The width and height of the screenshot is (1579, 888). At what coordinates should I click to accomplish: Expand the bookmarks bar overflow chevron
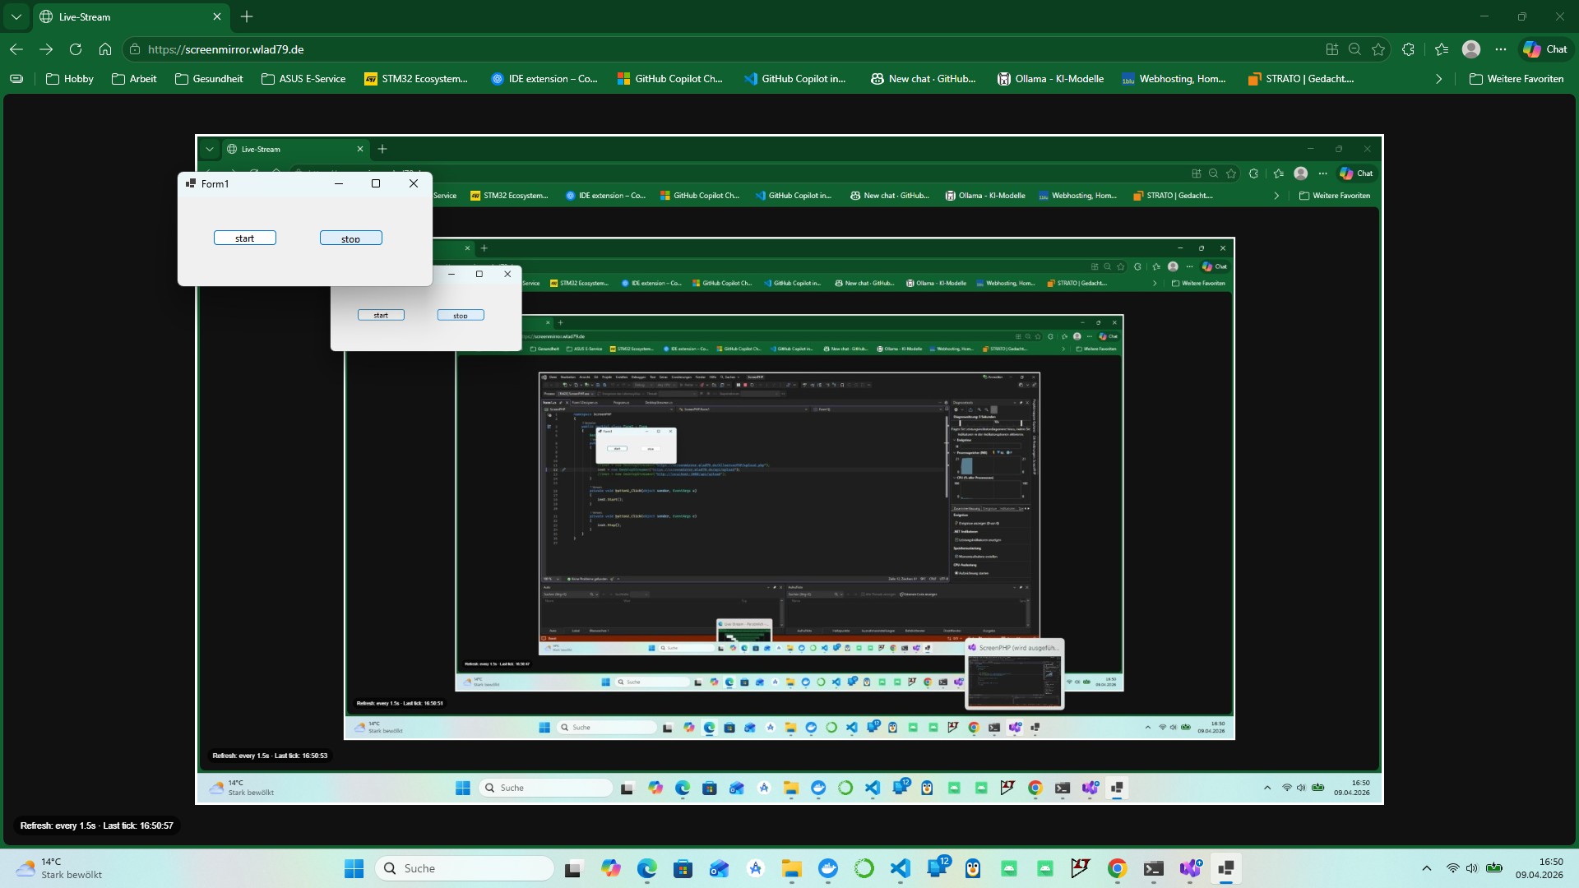tap(1438, 79)
